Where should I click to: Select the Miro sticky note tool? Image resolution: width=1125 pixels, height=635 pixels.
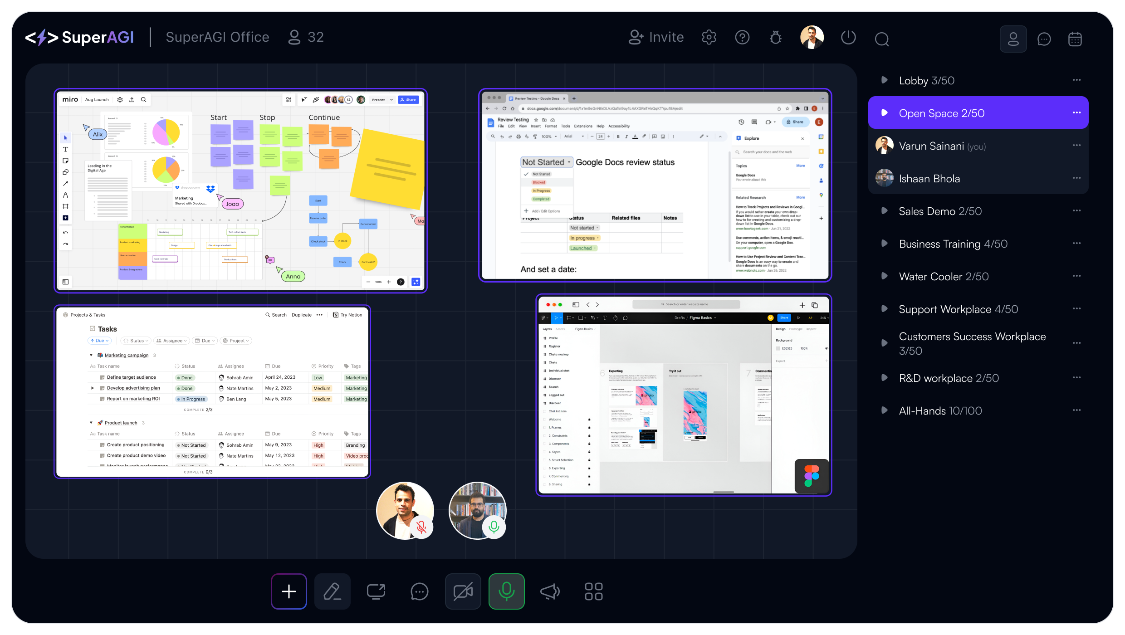(x=65, y=161)
